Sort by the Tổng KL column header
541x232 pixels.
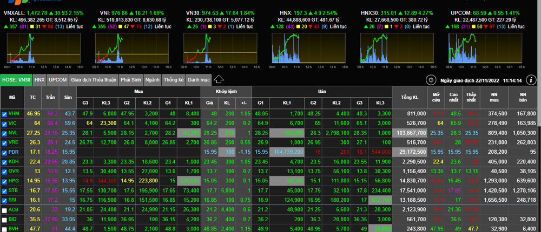click(410, 97)
